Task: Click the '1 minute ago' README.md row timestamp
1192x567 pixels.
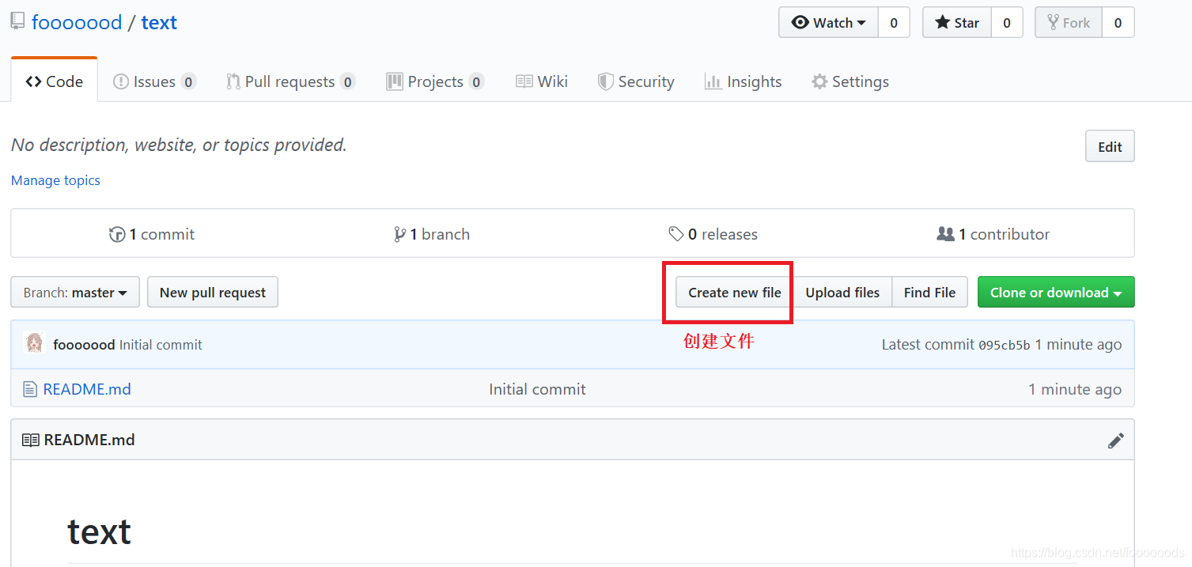Action: point(1075,389)
